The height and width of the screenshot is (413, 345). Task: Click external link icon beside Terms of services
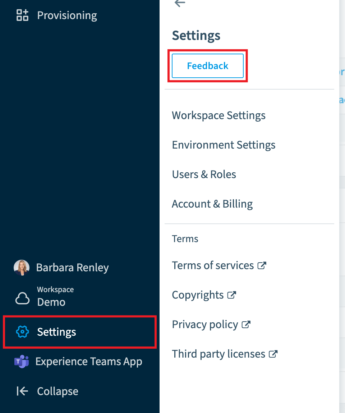tap(262, 265)
